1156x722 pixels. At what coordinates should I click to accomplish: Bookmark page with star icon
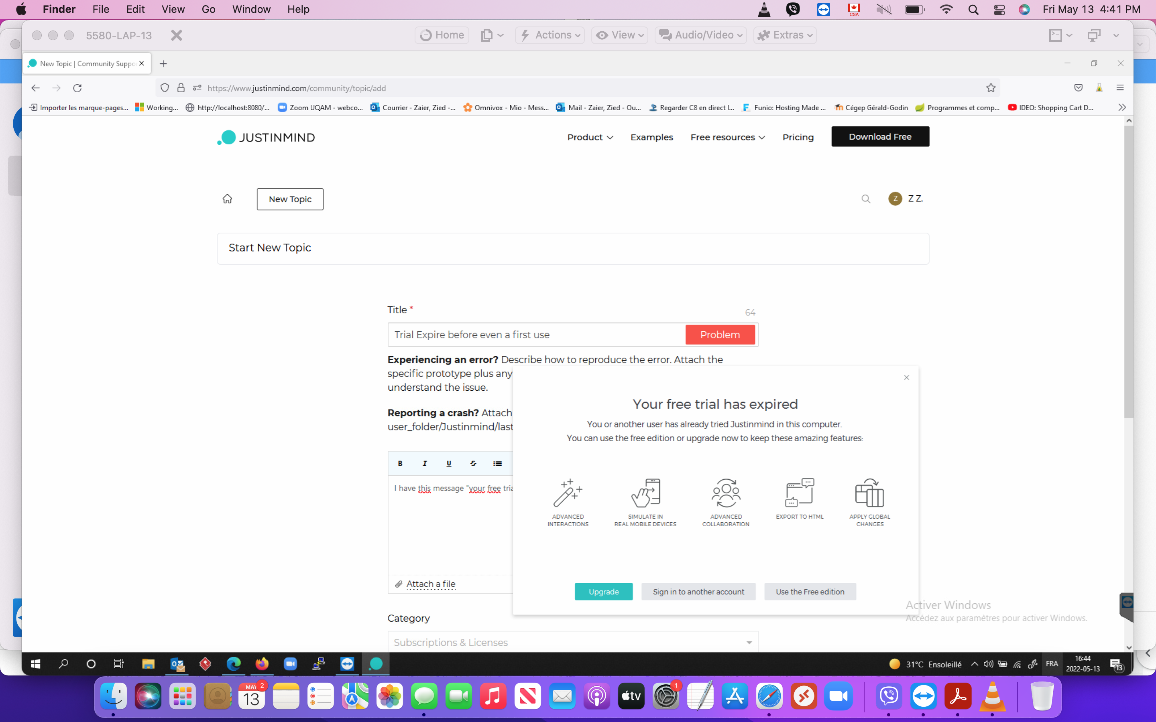tap(991, 88)
